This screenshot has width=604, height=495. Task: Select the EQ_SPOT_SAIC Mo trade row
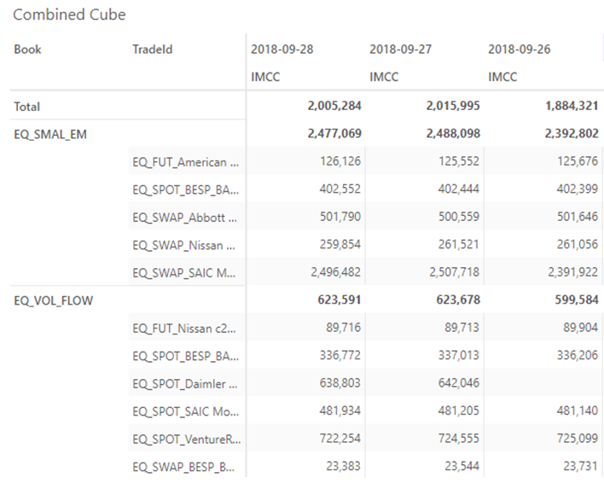(x=186, y=412)
